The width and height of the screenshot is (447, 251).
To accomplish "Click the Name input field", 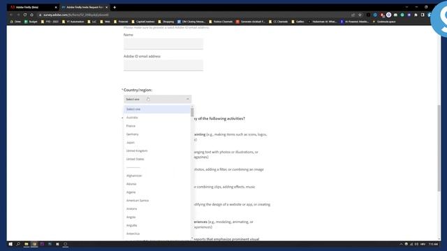I will 163,44.
